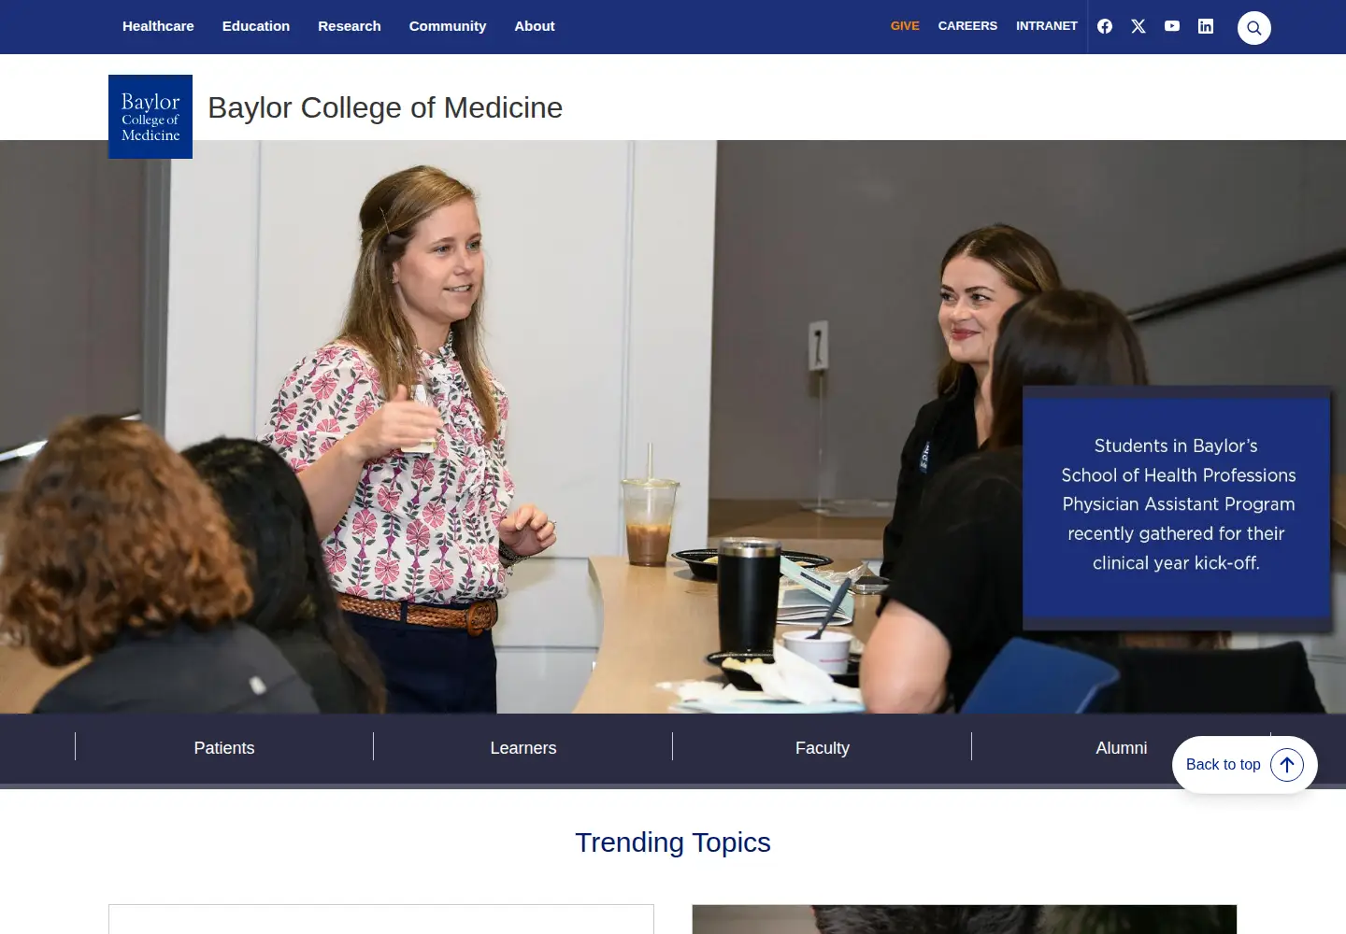The width and height of the screenshot is (1346, 934).
Task: Click the Baylor College of Medicine title text
Action: (385, 107)
